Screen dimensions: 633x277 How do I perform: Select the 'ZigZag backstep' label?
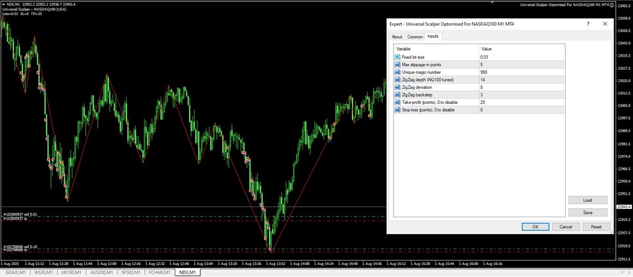[416, 94]
